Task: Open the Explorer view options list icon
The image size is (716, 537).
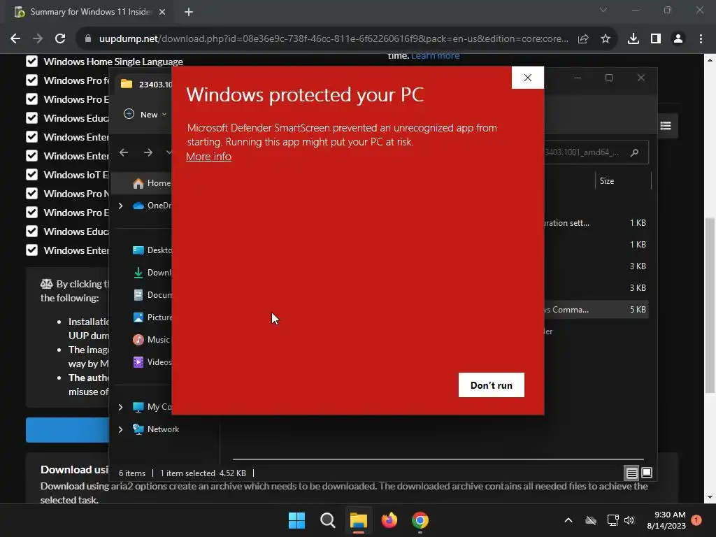Action: coord(666,126)
